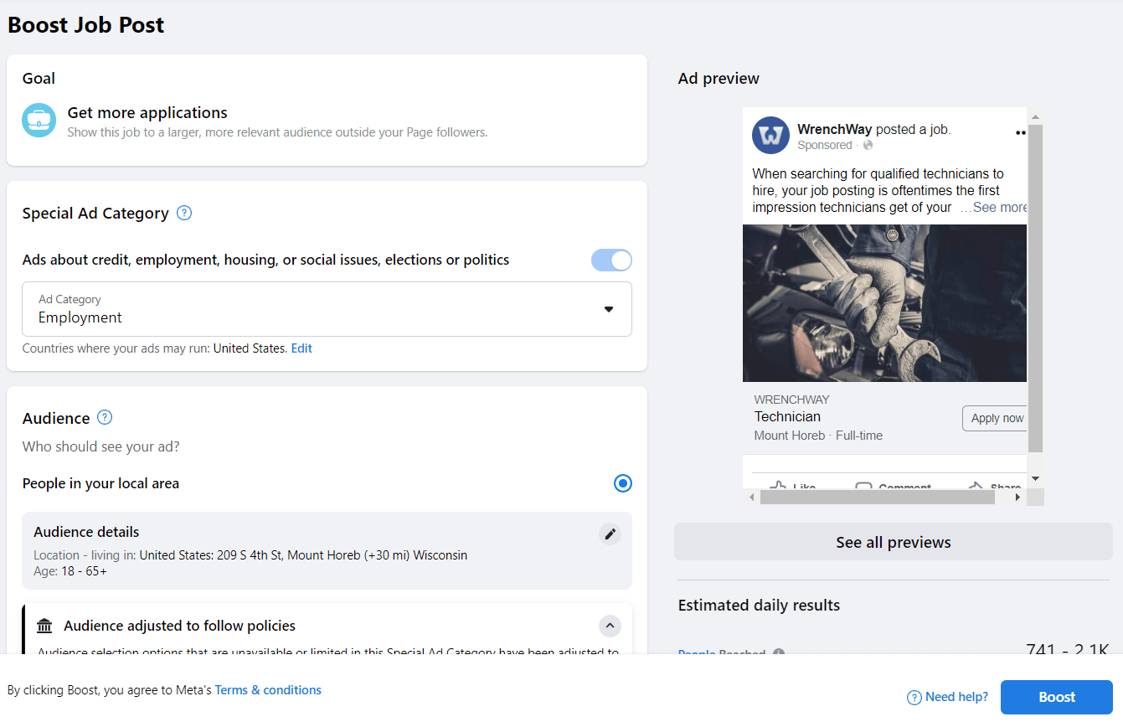Select the People in your local area option
This screenshot has height=722, width=1123.
[x=622, y=483]
